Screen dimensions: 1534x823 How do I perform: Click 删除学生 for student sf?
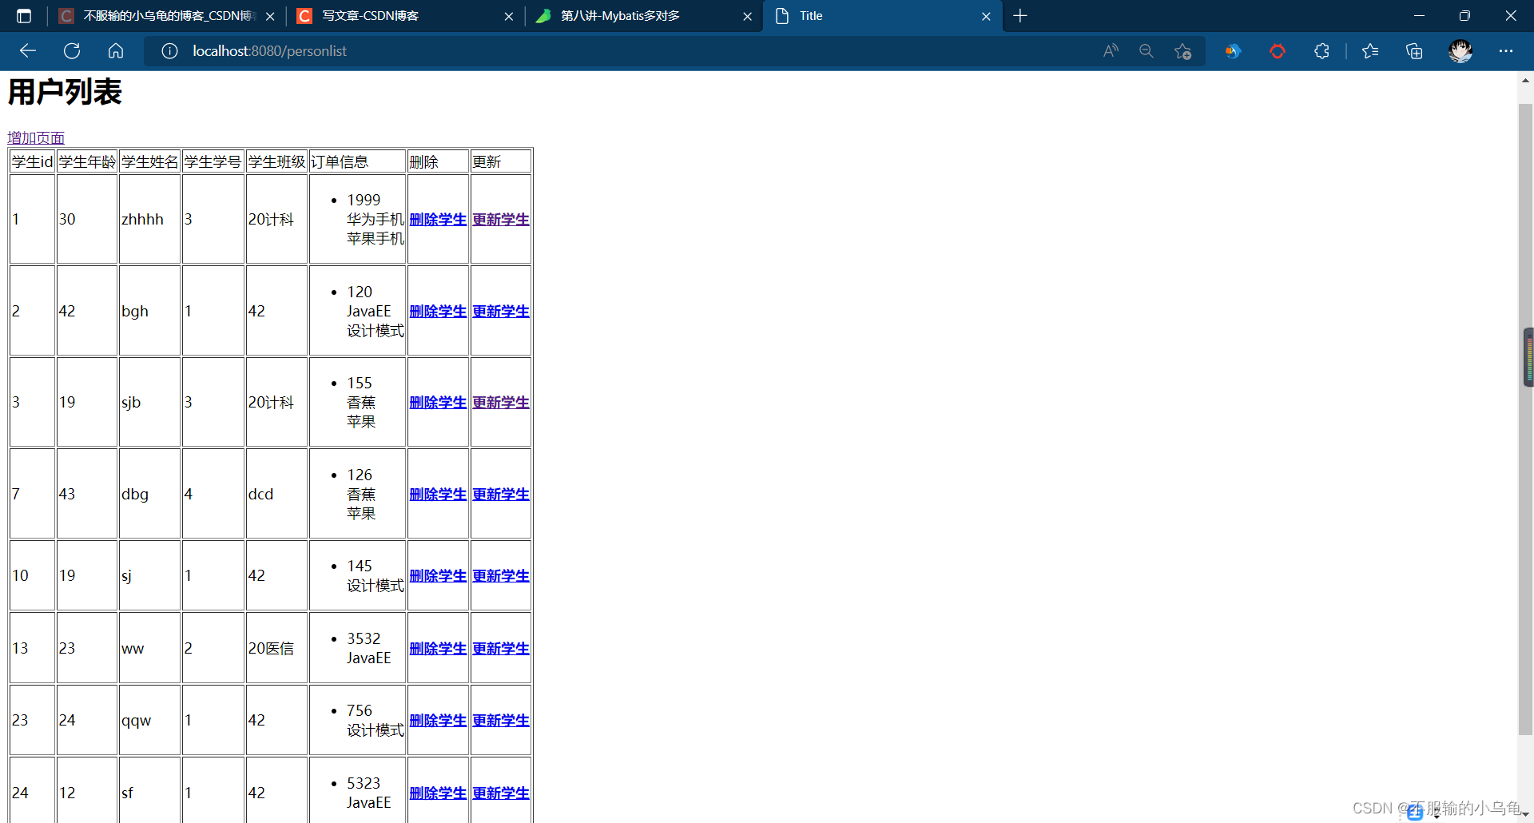pyautogui.click(x=438, y=793)
